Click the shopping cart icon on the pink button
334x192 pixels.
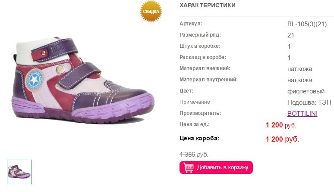click(x=189, y=167)
